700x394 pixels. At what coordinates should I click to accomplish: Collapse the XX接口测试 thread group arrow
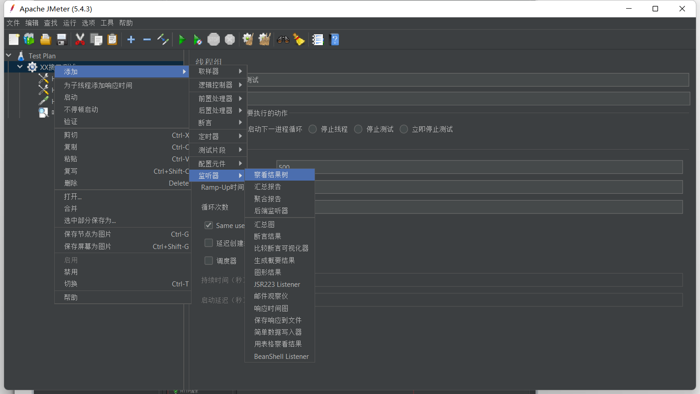[20, 67]
